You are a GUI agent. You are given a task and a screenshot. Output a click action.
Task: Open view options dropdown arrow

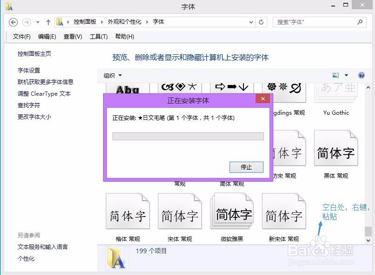pyautogui.click(x=346, y=75)
